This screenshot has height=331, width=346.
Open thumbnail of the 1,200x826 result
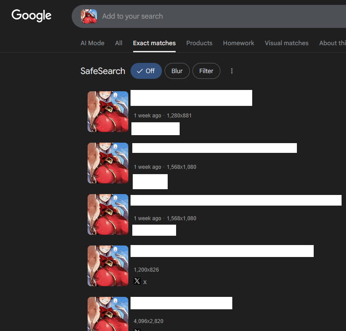pos(108,266)
